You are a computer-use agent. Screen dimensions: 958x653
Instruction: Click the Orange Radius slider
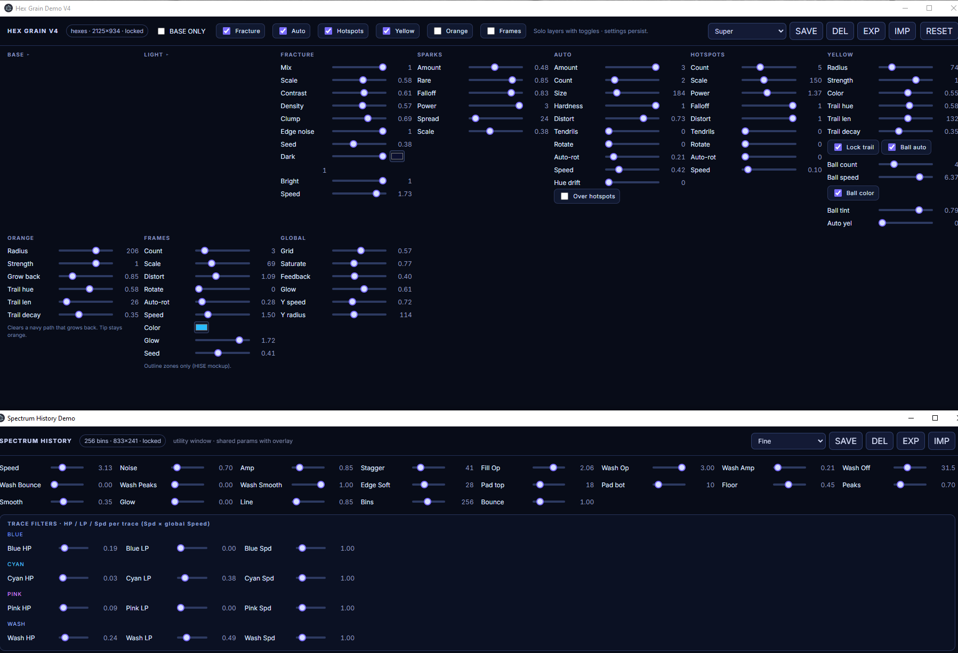pyautogui.click(x=86, y=251)
